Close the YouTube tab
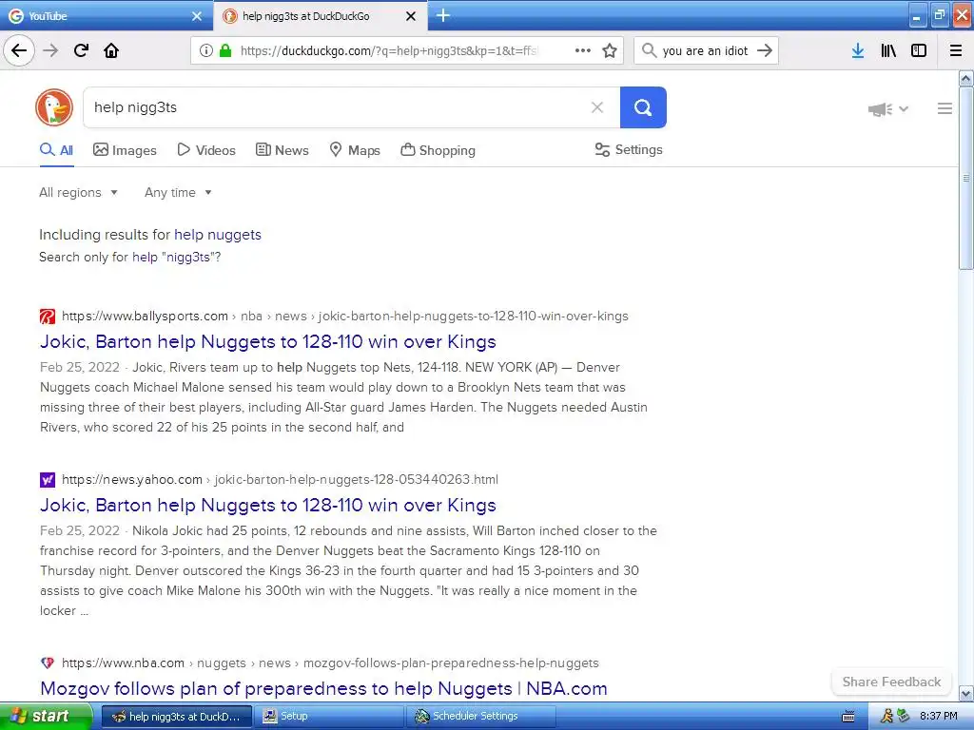 (197, 16)
